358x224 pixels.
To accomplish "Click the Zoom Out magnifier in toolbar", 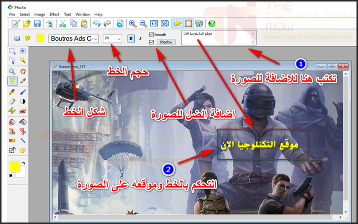I will (143, 23).
